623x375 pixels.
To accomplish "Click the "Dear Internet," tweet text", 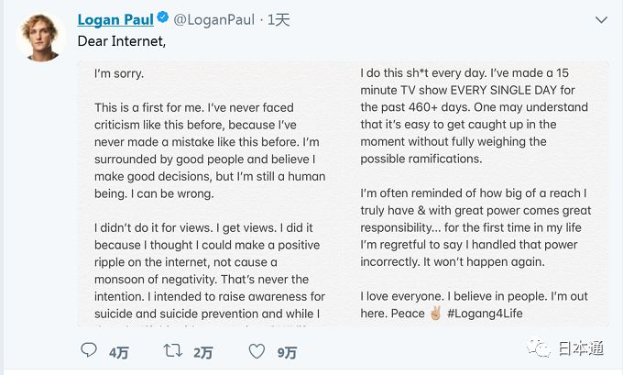I will point(123,42).
